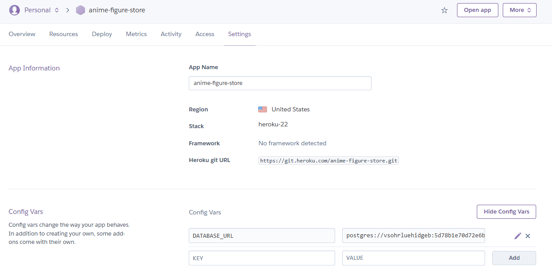
Task: Click the postgres connection string value field
Action: coord(413,236)
